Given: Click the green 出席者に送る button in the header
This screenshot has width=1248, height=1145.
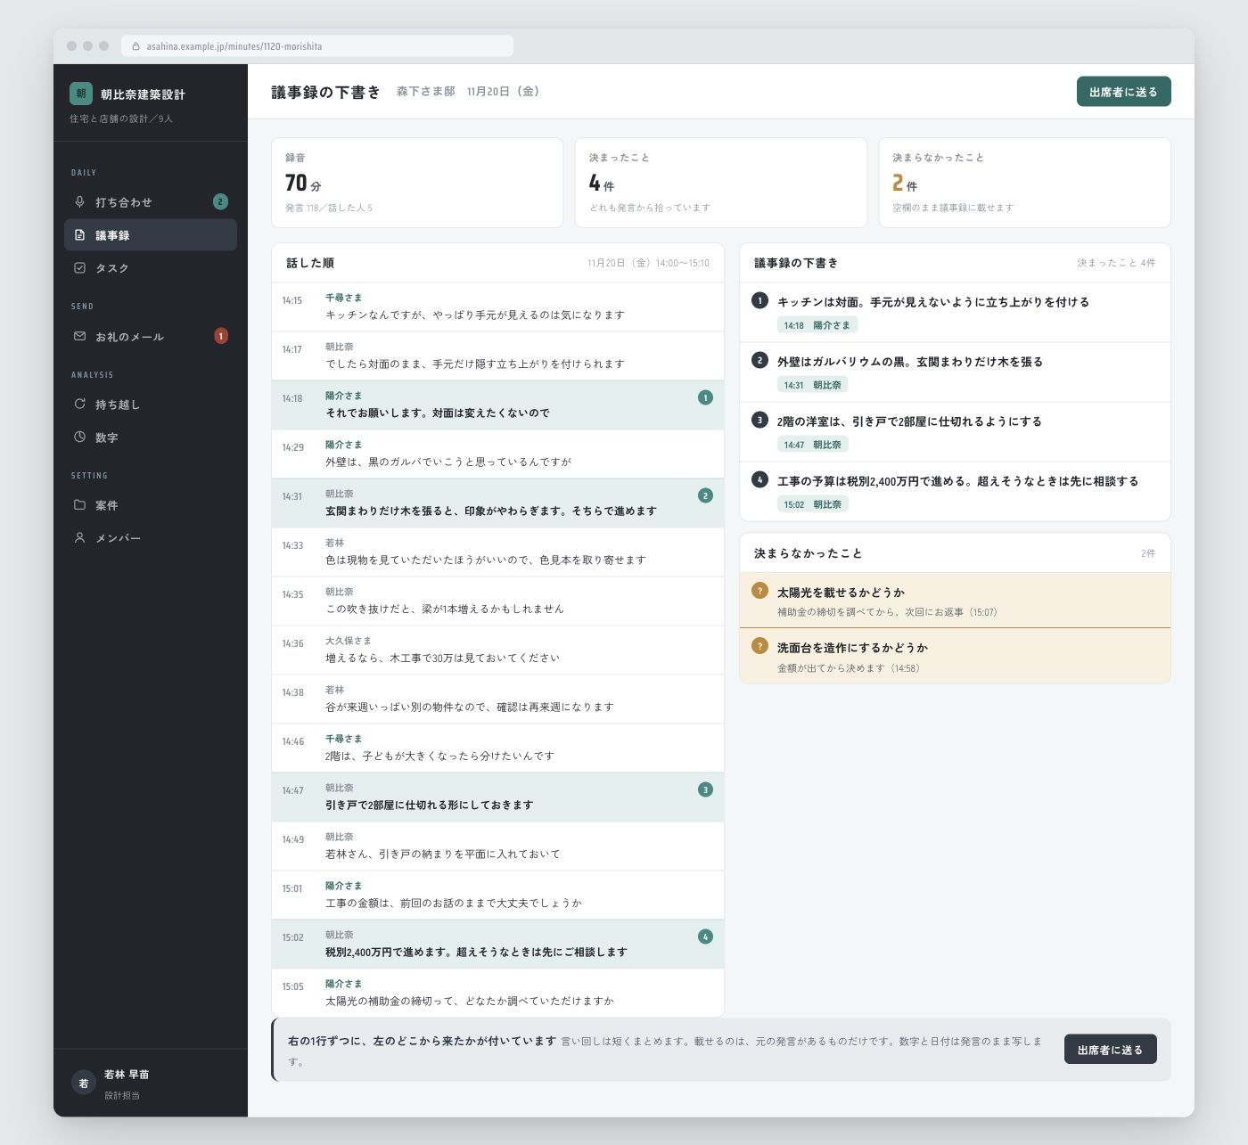Looking at the screenshot, I should pos(1123,92).
